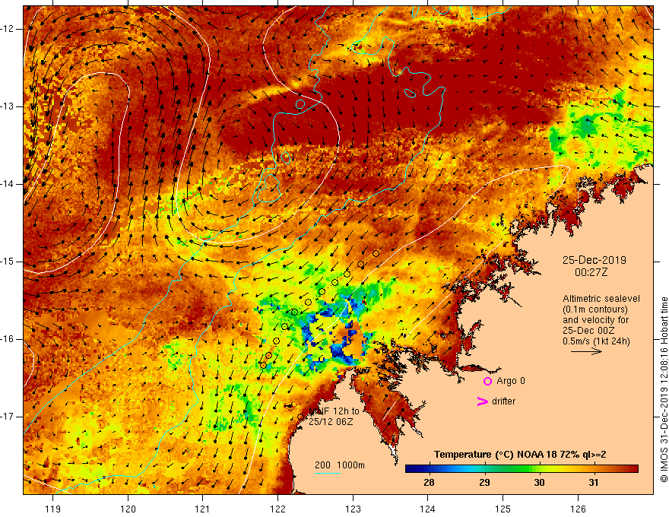Click the color bar tick label 29
The width and height of the screenshot is (669, 517).
tap(484, 483)
